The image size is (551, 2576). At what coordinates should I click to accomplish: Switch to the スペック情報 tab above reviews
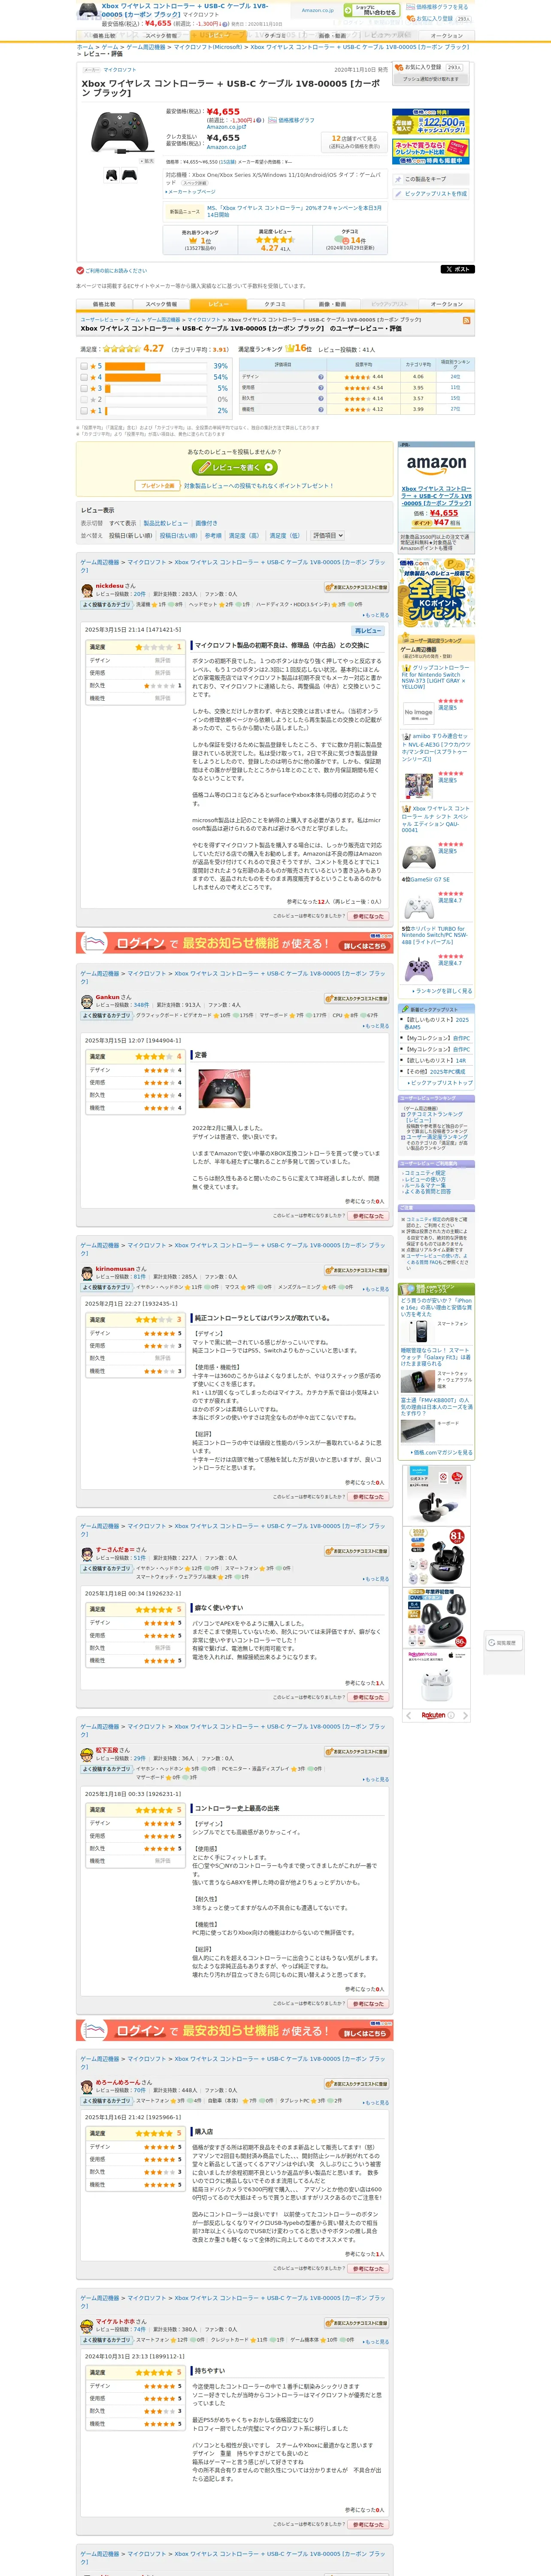click(161, 304)
